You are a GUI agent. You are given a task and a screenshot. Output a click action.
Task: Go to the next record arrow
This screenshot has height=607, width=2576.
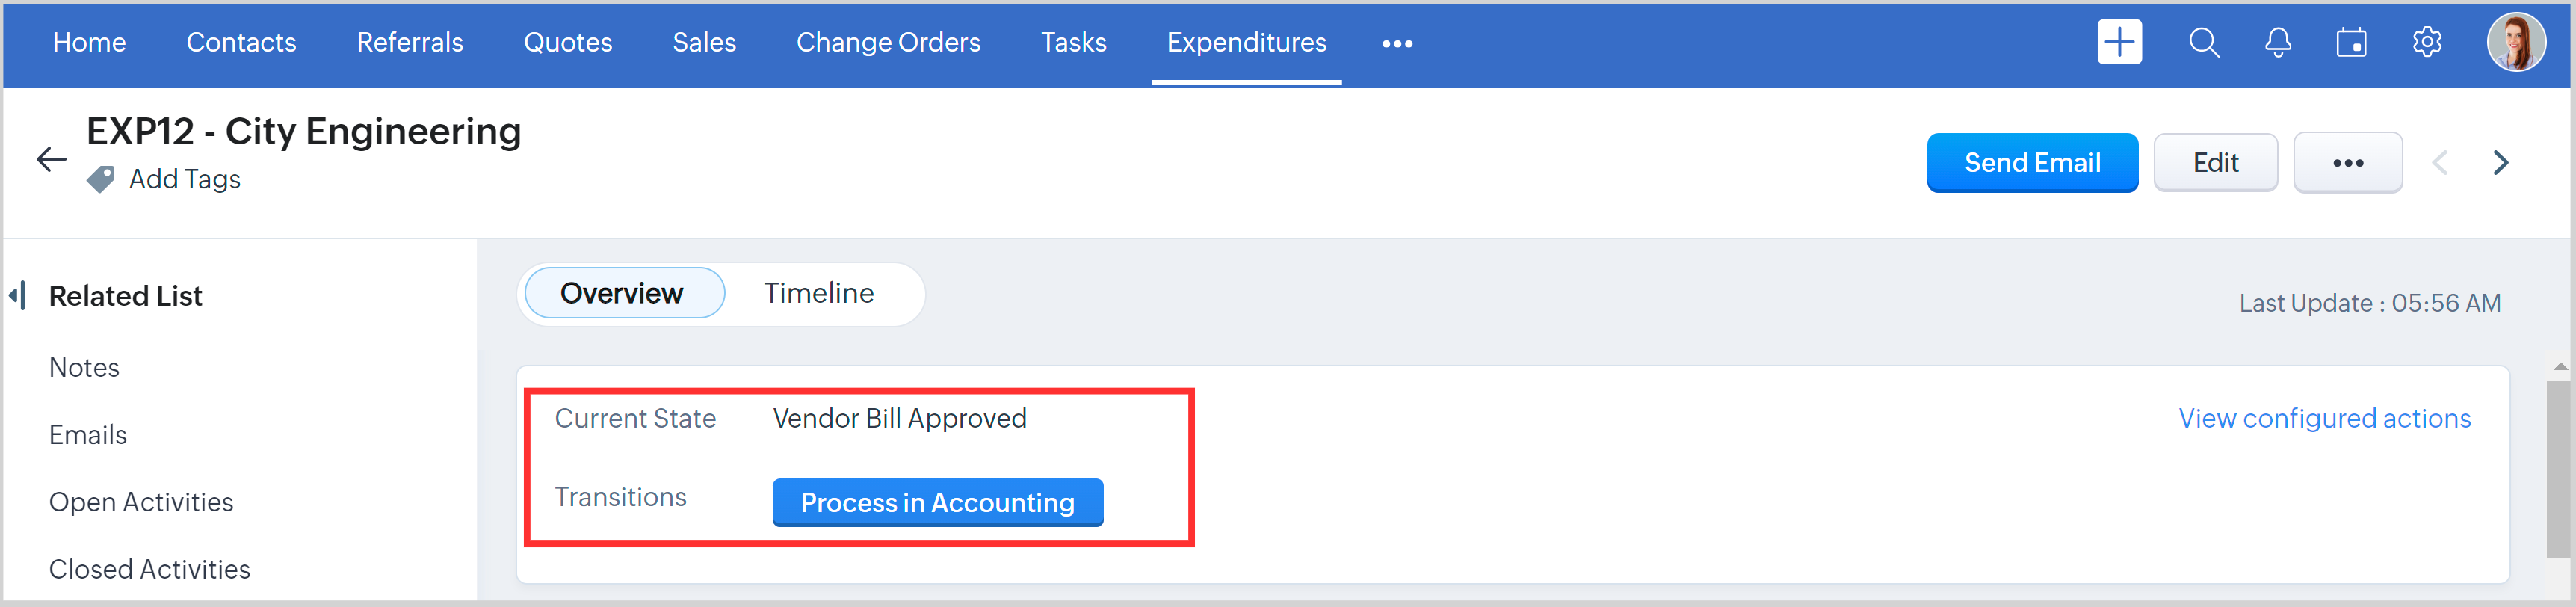(x=2500, y=163)
